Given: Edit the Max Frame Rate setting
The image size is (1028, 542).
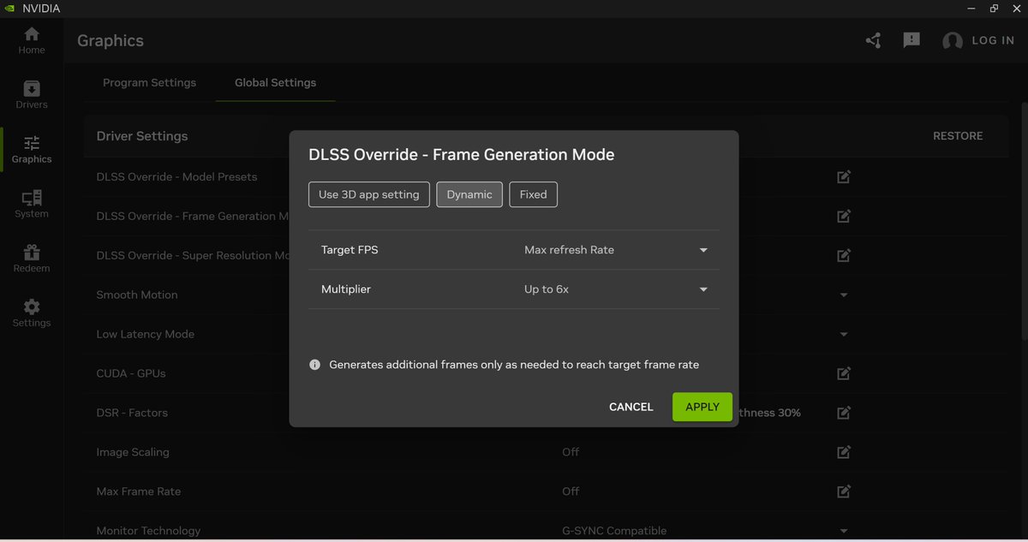Looking at the screenshot, I should pos(844,491).
